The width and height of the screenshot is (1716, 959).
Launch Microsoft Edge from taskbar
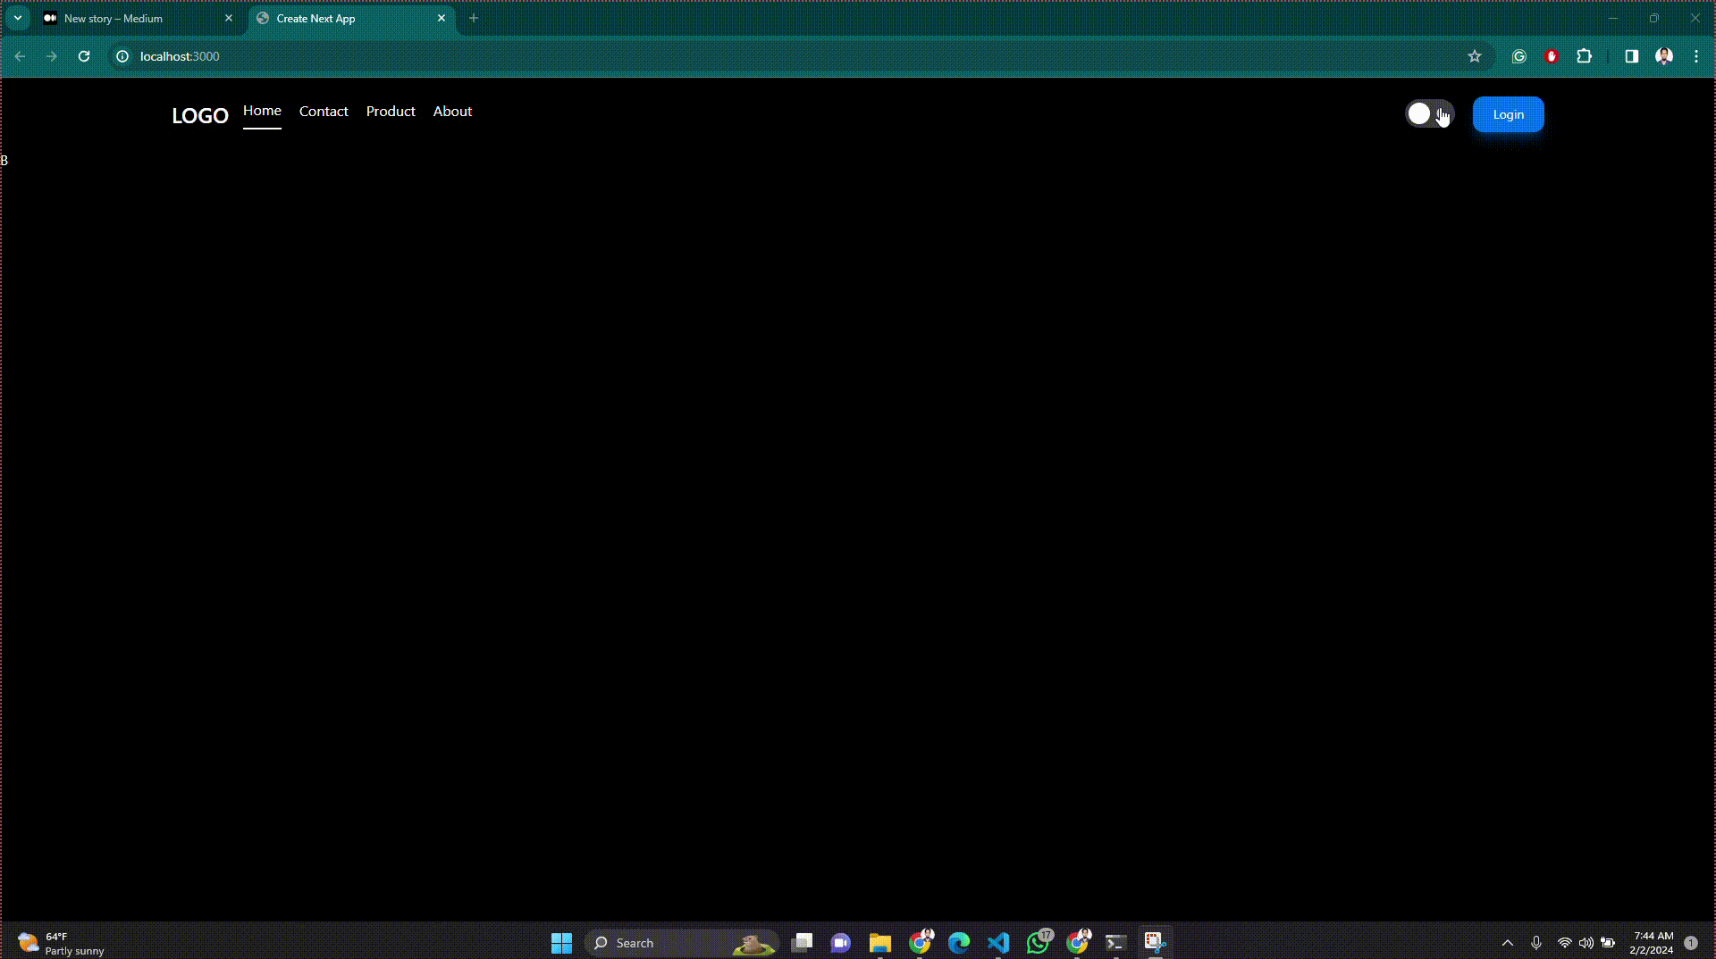[959, 943]
